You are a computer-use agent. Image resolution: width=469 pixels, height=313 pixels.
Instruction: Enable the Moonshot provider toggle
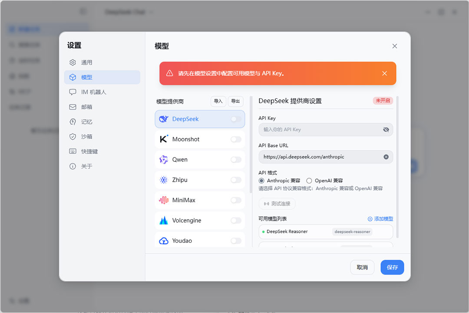pos(235,139)
